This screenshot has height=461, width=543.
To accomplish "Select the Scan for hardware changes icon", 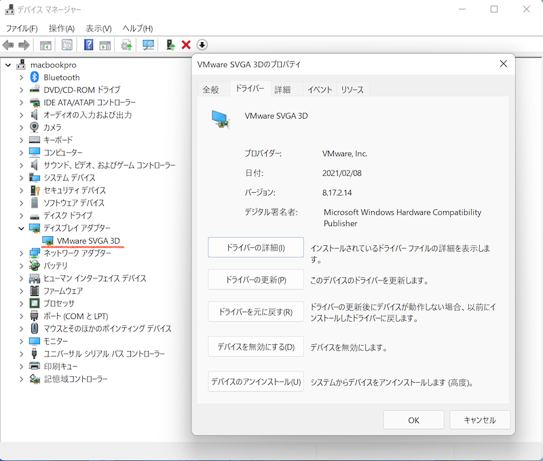I will pos(149,45).
